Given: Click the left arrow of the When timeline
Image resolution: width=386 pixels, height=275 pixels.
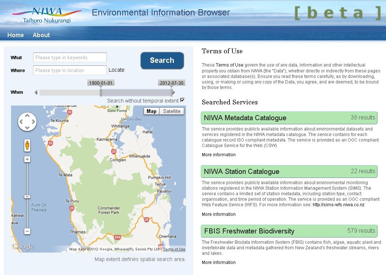Looking at the screenshot, I should coord(36,92).
